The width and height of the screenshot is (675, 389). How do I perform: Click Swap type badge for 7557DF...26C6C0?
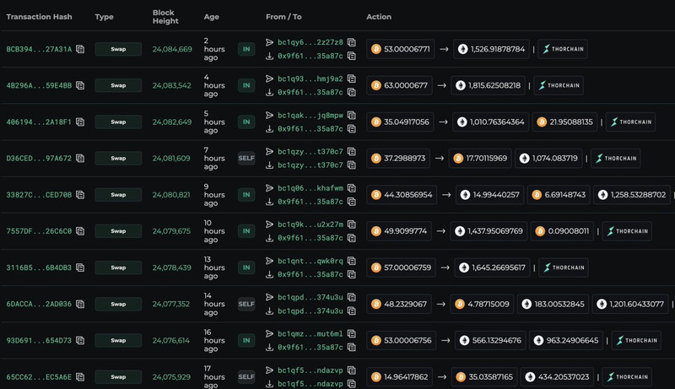118,231
